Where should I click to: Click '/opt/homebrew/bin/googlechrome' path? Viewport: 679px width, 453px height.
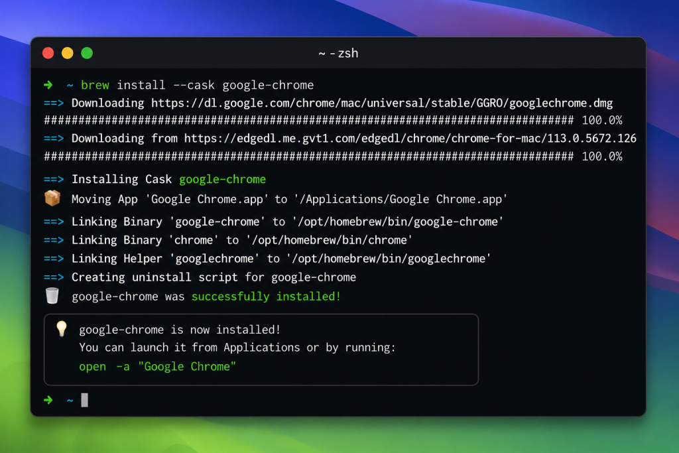point(389,259)
